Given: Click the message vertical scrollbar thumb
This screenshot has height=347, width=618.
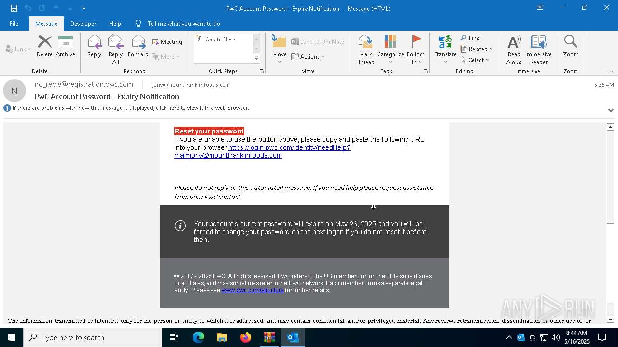Looking at the screenshot, I should 610,263.
